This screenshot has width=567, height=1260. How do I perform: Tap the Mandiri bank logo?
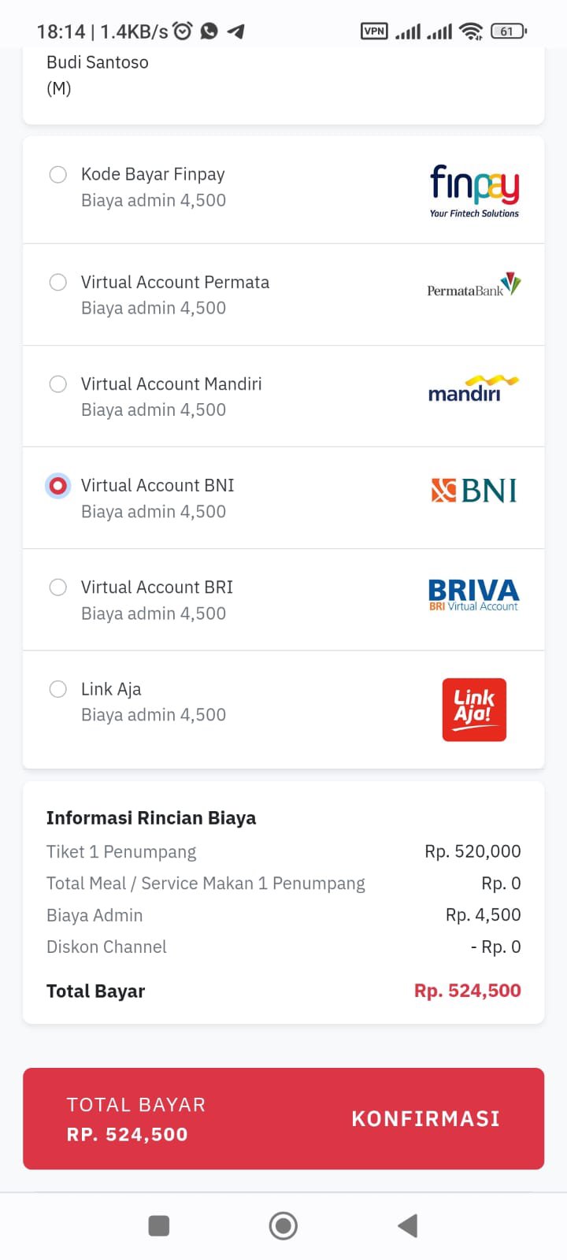point(473,389)
